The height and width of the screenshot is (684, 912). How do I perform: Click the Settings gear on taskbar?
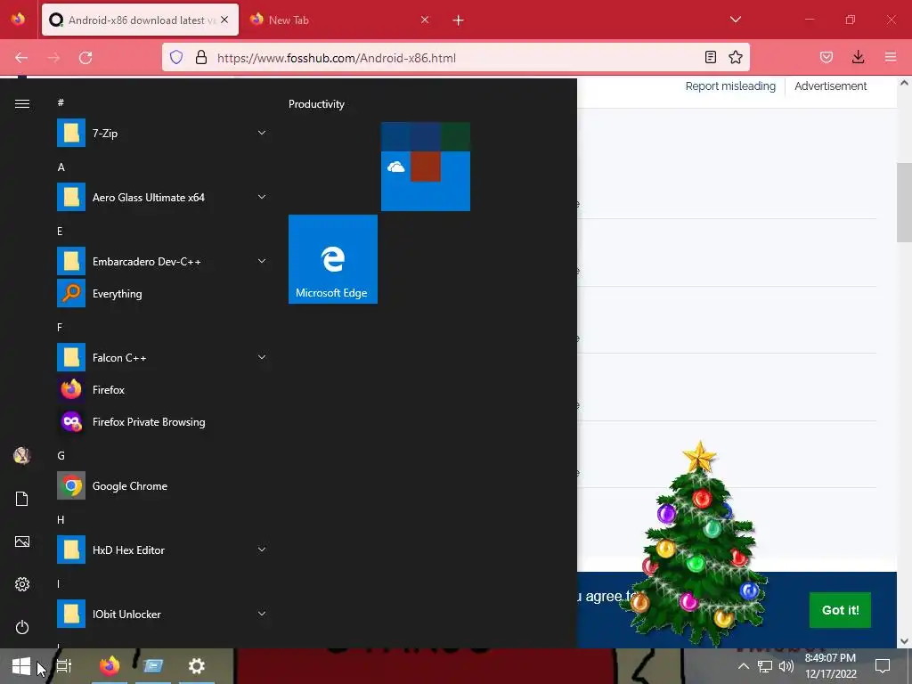[x=197, y=666]
